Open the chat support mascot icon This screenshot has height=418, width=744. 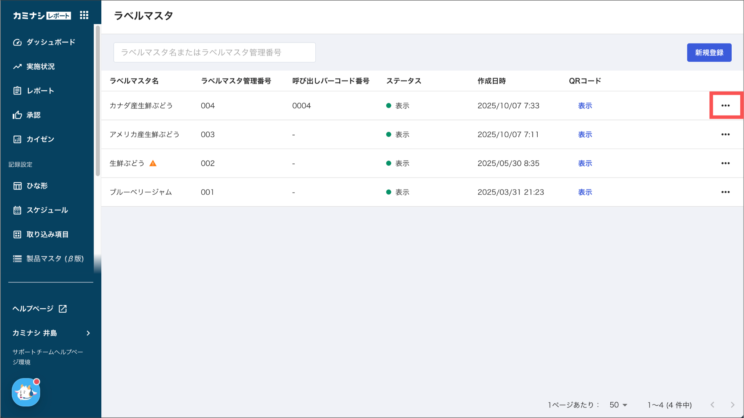[26, 392]
